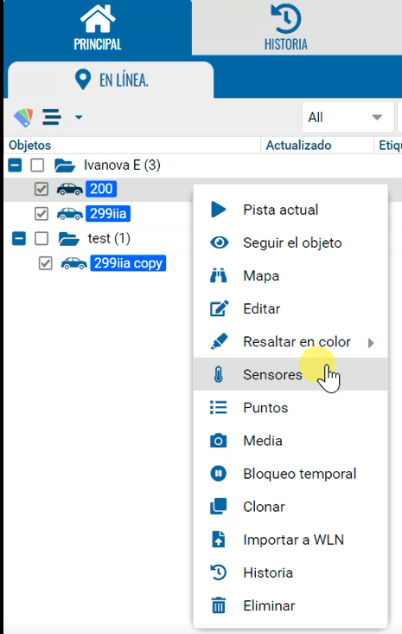
Task: Collapse the Ivanova E (3) group
Action: 15,165
